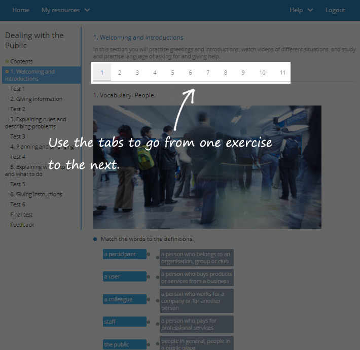360x350 pixels.
Task: Select the 'a colleague' word tile
Action: pyautogui.click(x=124, y=299)
